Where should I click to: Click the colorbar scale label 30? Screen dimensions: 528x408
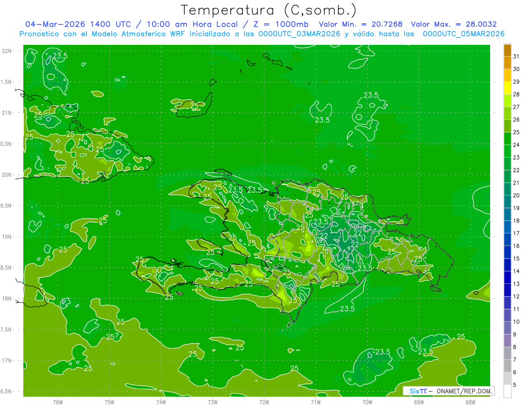pos(517,69)
